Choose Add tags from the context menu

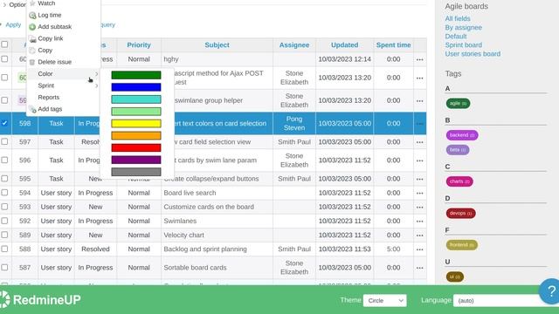pos(50,109)
